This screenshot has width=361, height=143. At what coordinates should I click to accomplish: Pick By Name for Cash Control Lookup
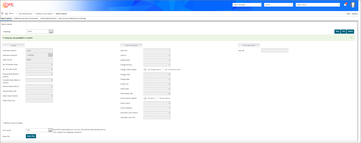(x=145, y=98)
